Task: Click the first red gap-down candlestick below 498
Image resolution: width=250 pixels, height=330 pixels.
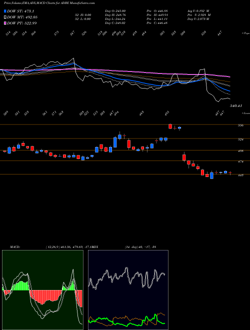Action: tap(184, 157)
